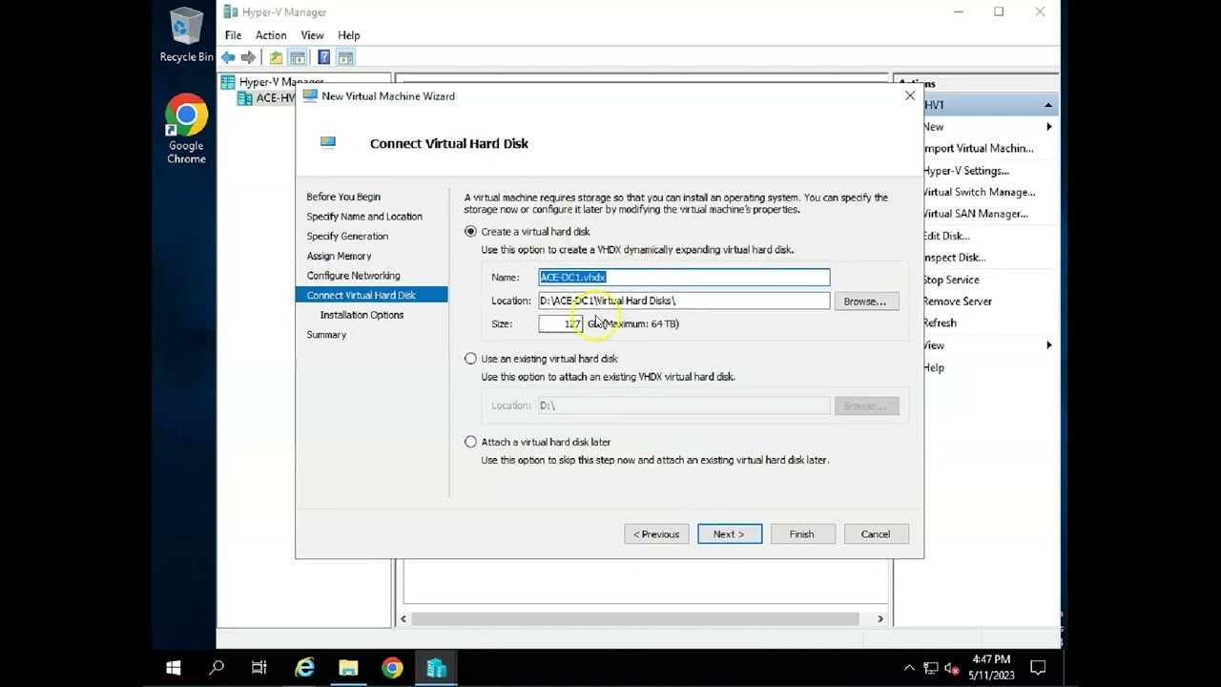Click the Size field showing 127
The width and height of the screenshot is (1221, 687).
tap(560, 323)
